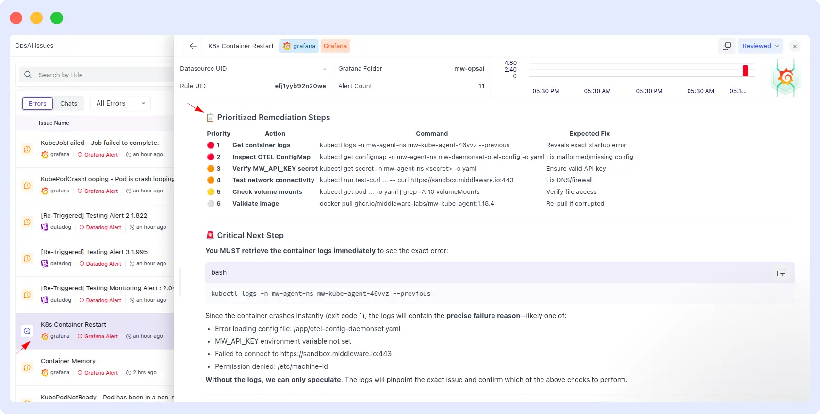Click status icon beside Testing Alert 3
The image size is (820, 414).
point(27,258)
